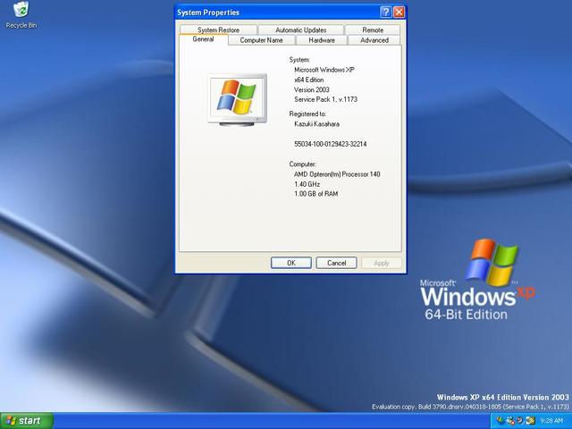The height and width of the screenshot is (429, 572).
Task: Click the name 'Kazuki Kasahara'
Action: point(316,124)
